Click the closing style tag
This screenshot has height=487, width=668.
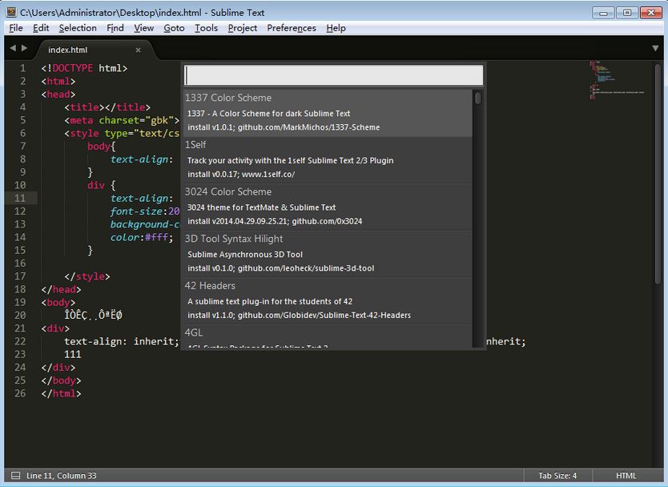tap(87, 276)
